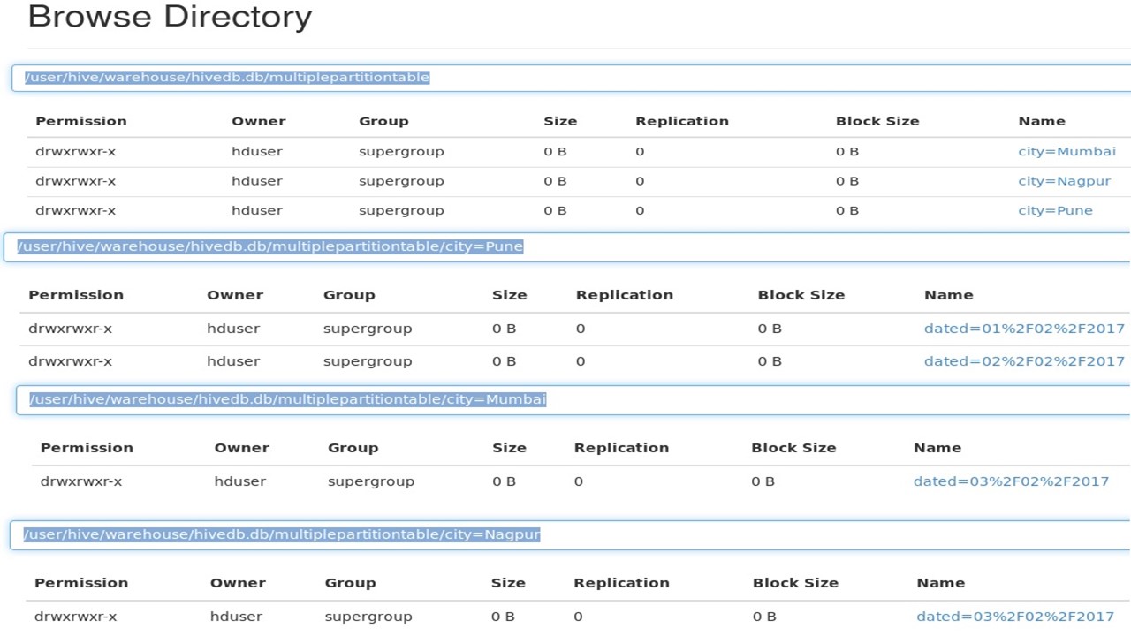Click the Replication header in city=Nagpur table
The width and height of the screenshot is (1131, 636).
(x=621, y=582)
